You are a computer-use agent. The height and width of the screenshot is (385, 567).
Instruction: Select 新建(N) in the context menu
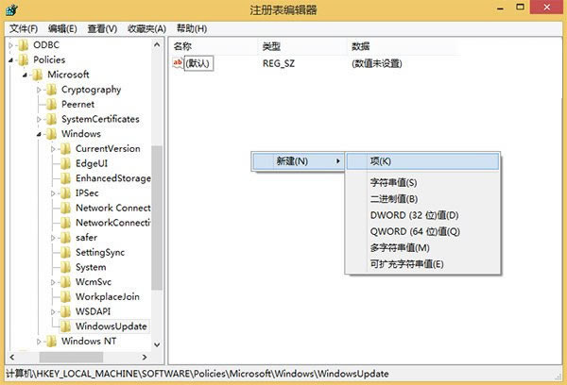coord(299,161)
